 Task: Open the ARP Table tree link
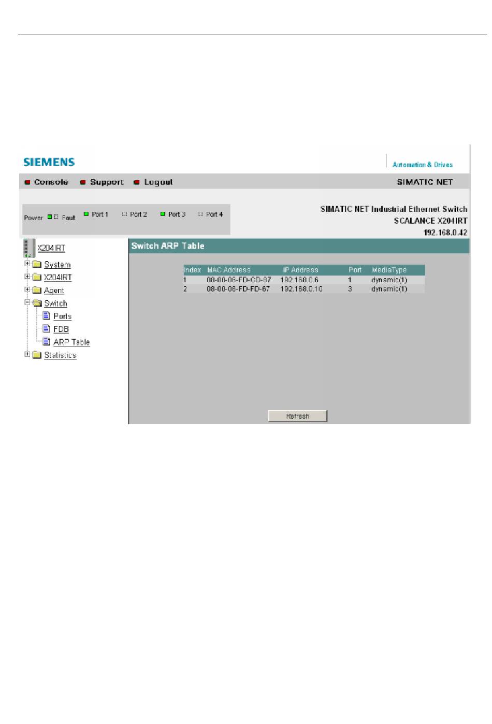point(71,342)
